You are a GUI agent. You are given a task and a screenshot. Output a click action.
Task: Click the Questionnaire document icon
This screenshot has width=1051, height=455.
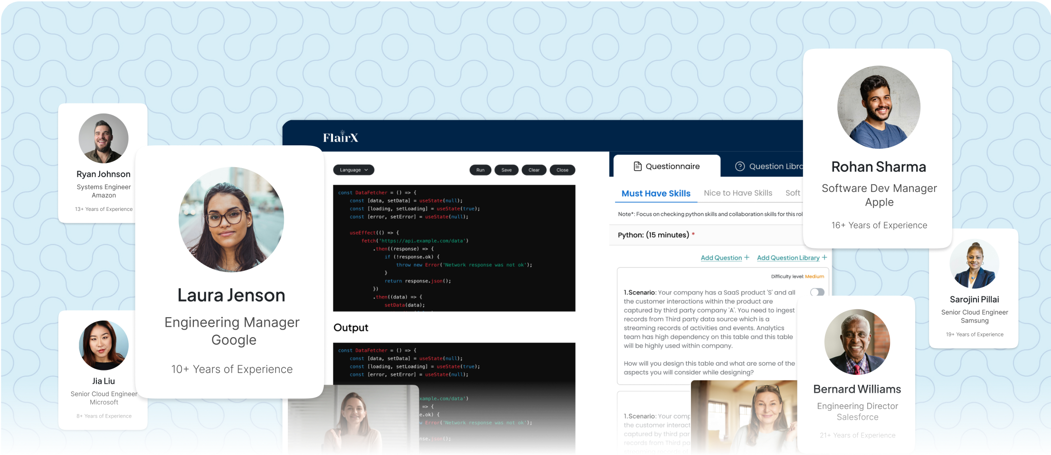tap(638, 166)
